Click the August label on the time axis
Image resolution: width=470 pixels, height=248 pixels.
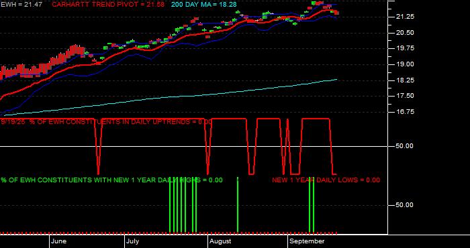point(220,241)
